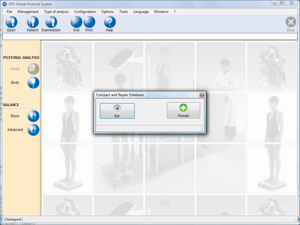Open the File menu
Viewport: 300px width, 225px height.
click(9, 12)
